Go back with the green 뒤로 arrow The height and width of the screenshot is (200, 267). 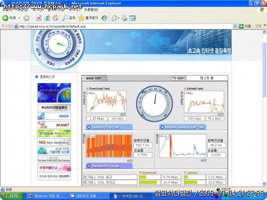9,18
